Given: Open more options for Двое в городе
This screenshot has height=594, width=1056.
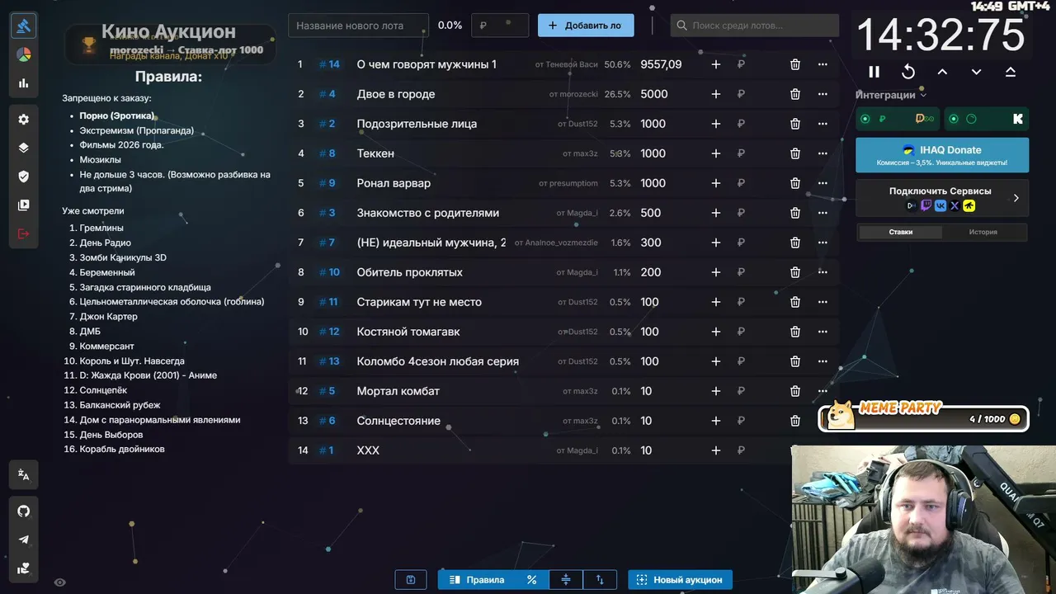Looking at the screenshot, I should pos(823,94).
